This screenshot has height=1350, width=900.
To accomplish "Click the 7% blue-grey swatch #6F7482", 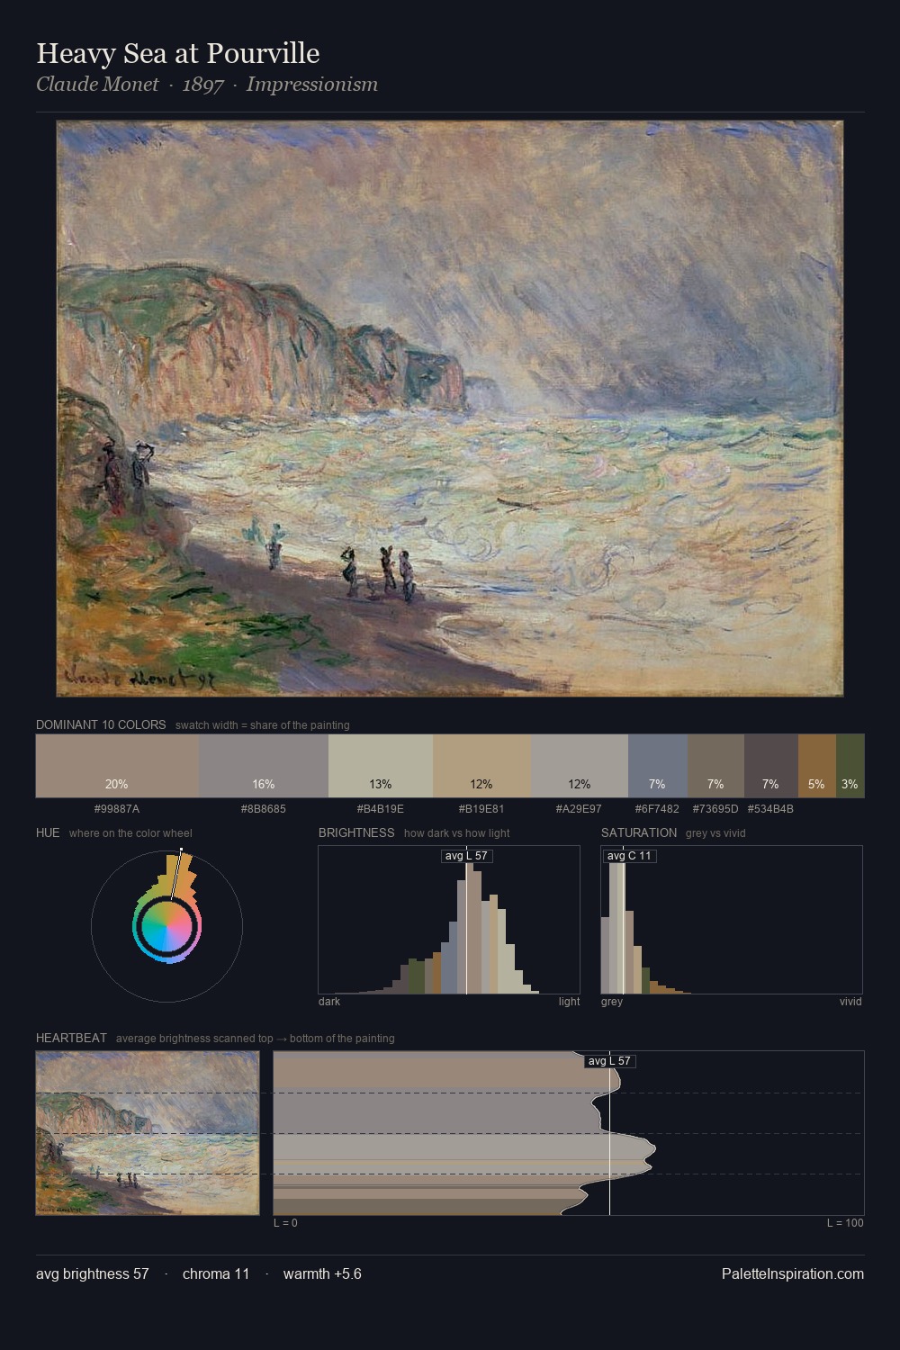I will [658, 766].
